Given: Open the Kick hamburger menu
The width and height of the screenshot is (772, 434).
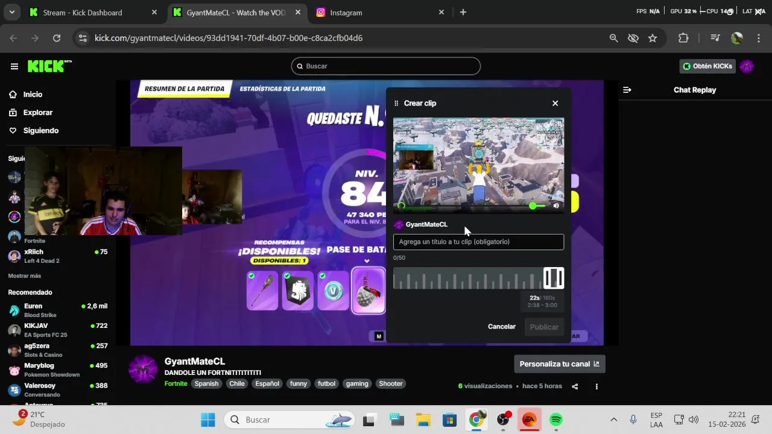Looking at the screenshot, I should coord(14,66).
